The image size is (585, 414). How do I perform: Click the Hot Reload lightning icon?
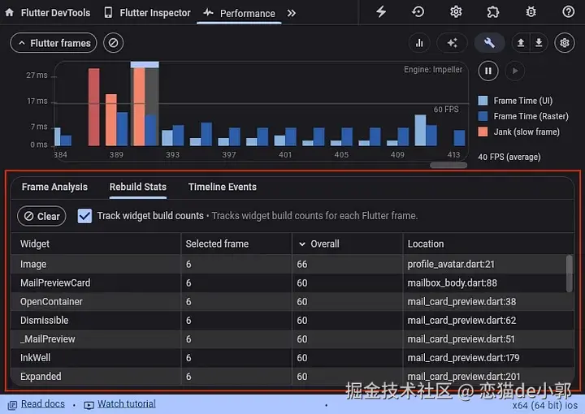(x=380, y=12)
